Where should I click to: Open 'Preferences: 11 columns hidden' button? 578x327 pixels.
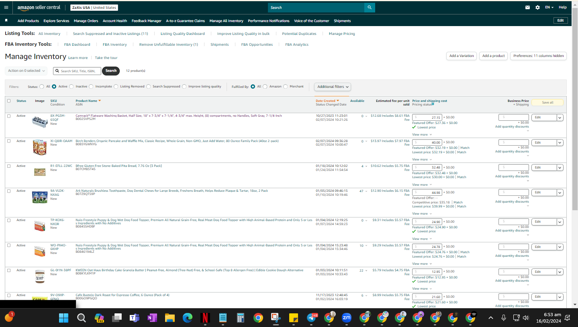pyautogui.click(x=539, y=56)
